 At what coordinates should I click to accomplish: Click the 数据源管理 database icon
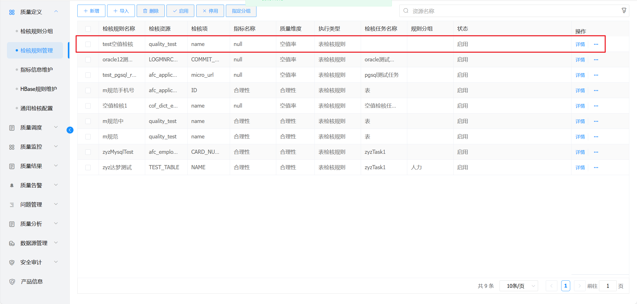(x=12, y=243)
